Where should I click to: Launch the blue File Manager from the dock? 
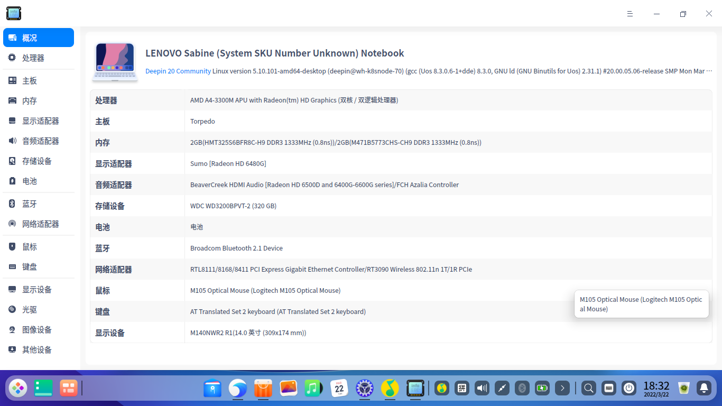pyautogui.click(x=212, y=389)
